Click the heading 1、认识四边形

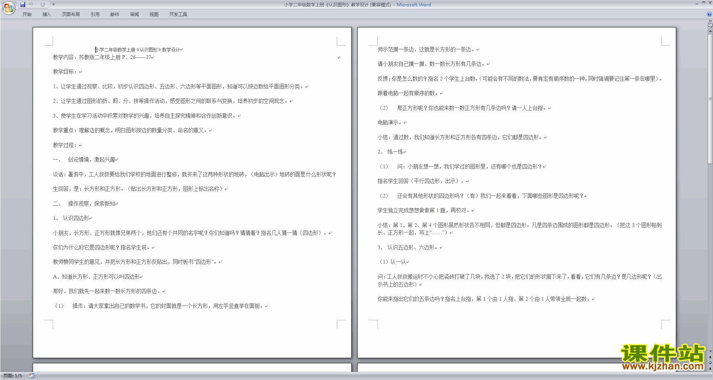[x=71, y=218]
